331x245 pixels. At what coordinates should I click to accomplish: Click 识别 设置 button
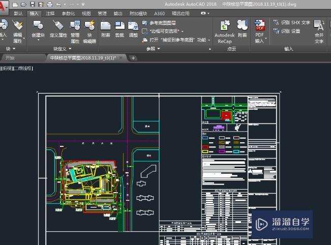(287, 31)
